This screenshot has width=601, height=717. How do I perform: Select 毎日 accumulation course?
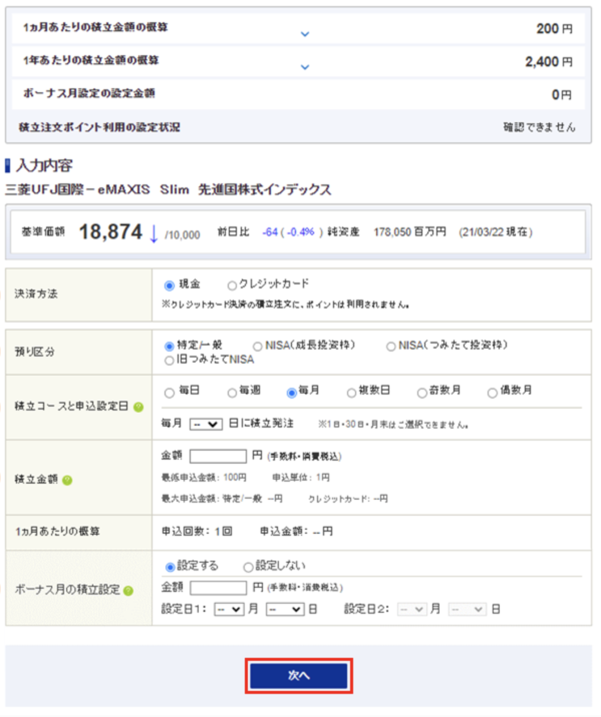click(169, 393)
